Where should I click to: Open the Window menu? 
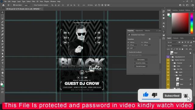pos(53,2)
